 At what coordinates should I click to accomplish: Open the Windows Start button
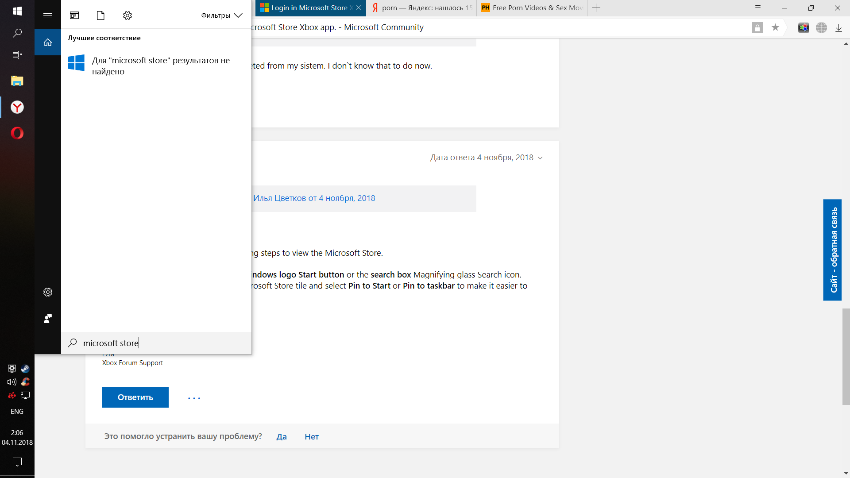point(17,11)
